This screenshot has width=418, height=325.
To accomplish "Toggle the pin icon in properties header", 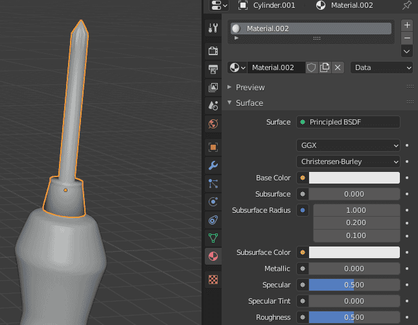I will point(407,5).
